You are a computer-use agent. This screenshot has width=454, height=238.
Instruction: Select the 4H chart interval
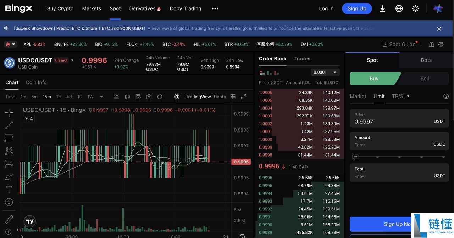click(x=69, y=97)
